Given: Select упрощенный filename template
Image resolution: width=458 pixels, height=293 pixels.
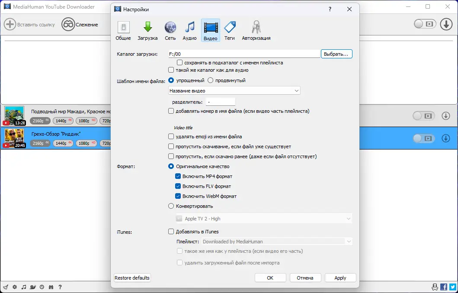Looking at the screenshot, I should pos(171,80).
